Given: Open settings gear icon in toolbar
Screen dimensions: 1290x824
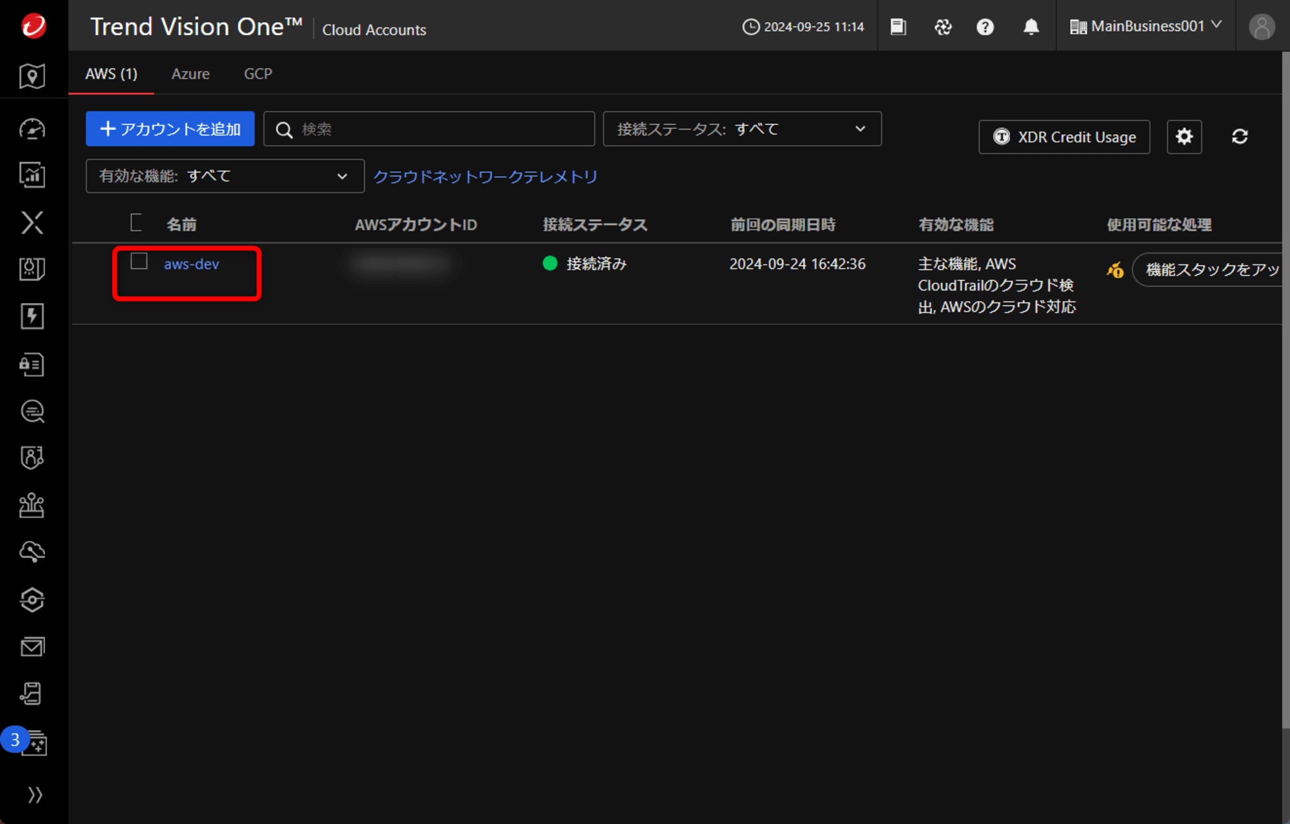Looking at the screenshot, I should pos(1184,137).
